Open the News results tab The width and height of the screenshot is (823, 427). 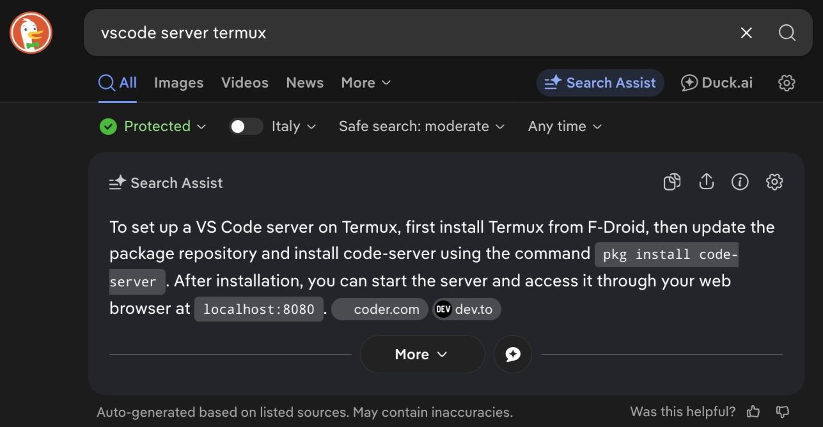point(304,82)
